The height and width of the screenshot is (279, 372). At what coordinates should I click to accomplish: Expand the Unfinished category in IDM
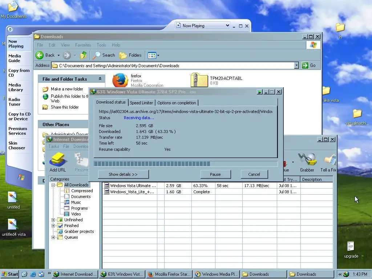pos(53,220)
